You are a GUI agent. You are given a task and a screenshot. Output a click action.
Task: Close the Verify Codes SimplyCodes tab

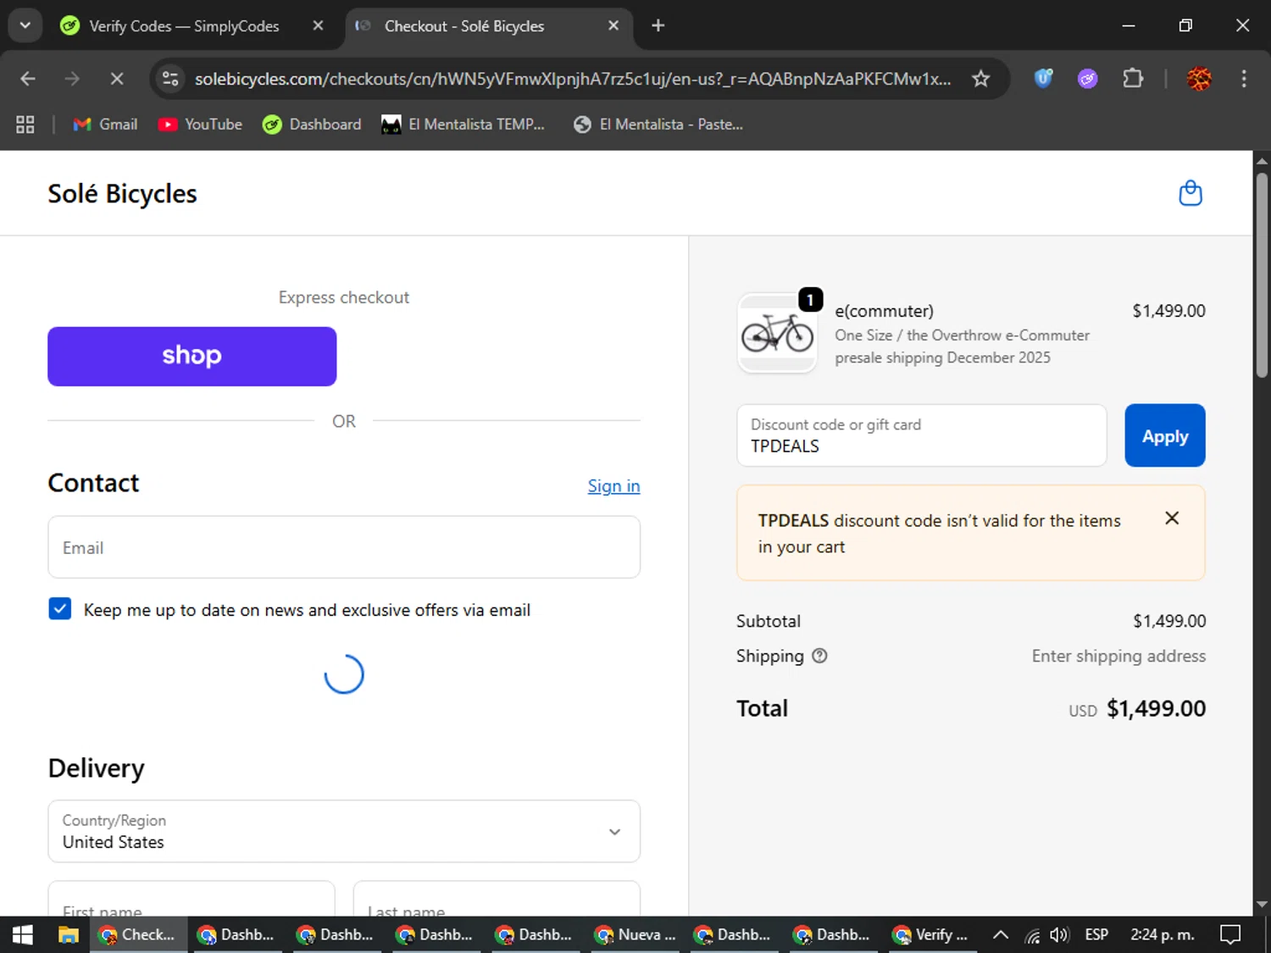tap(318, 25)
